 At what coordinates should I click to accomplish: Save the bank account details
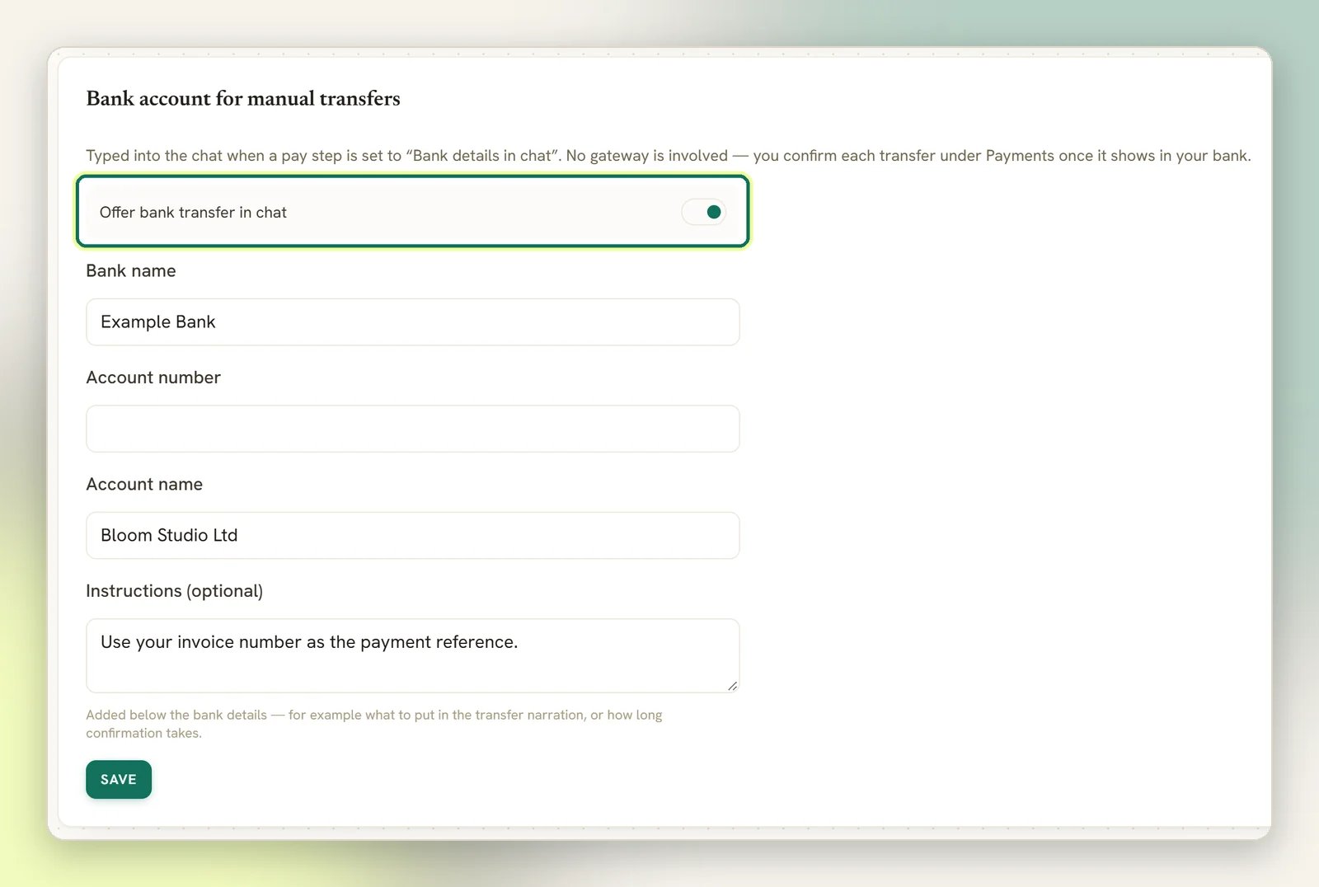(x=119, y=779)
